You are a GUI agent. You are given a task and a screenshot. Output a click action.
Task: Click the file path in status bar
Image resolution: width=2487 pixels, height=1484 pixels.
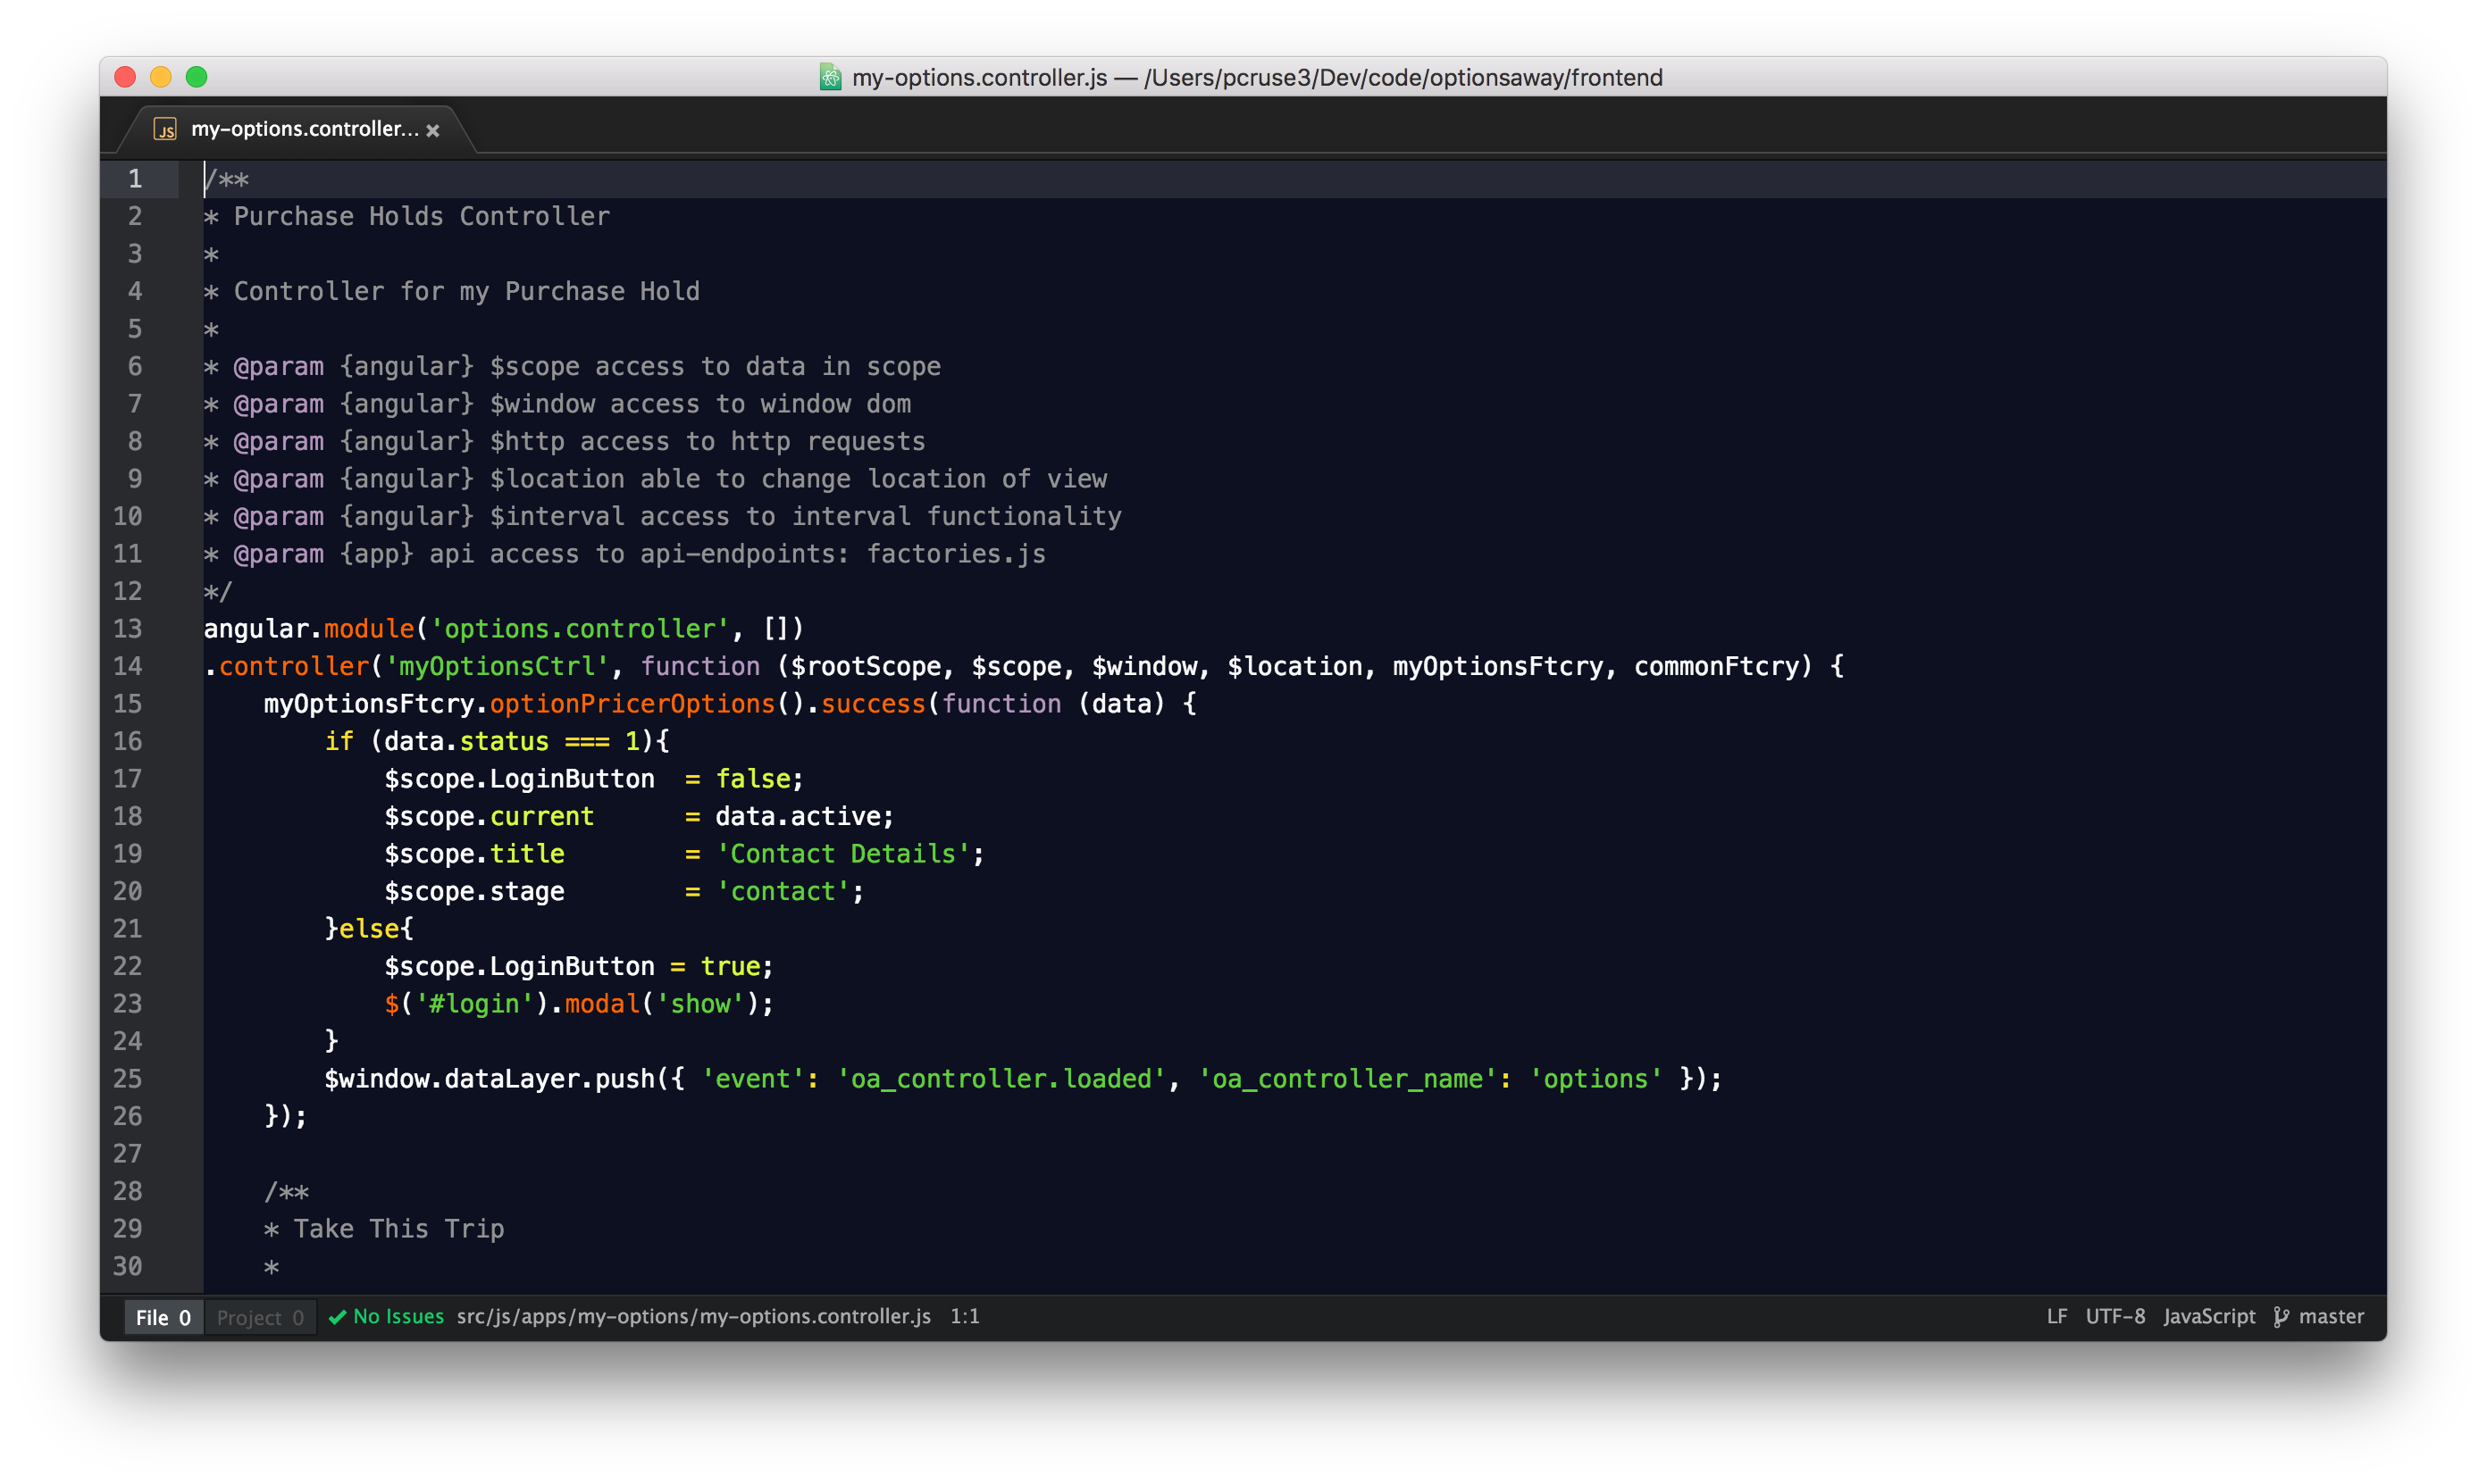pos(693,1316)
